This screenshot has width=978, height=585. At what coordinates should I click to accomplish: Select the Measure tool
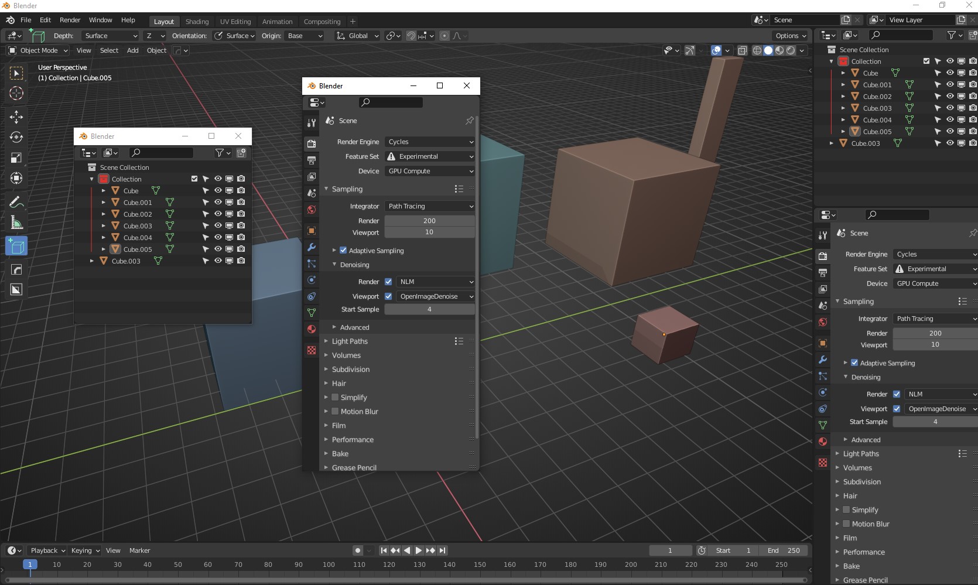[x=16, y=223]
